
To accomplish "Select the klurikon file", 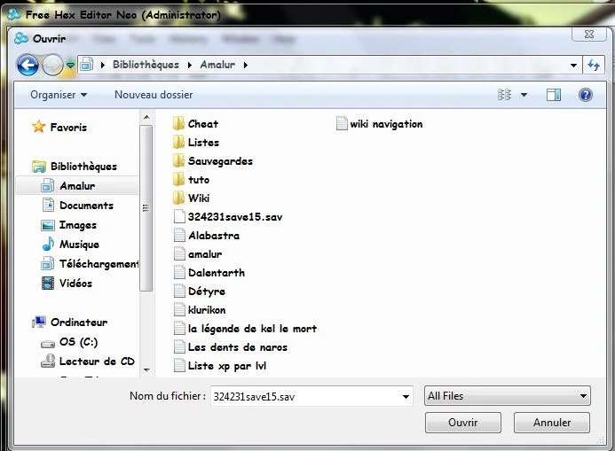I will pos(200,309).
